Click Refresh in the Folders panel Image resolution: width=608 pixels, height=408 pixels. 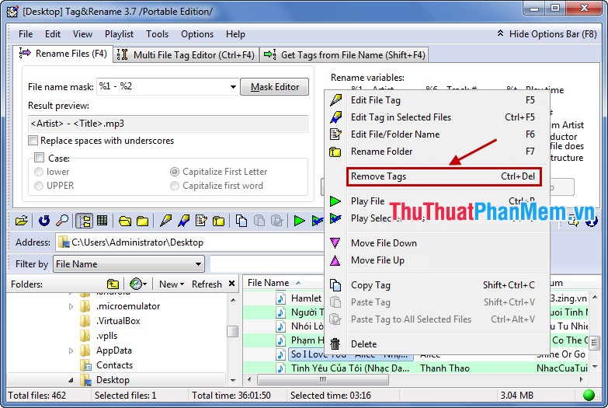(x=207, y=284)
